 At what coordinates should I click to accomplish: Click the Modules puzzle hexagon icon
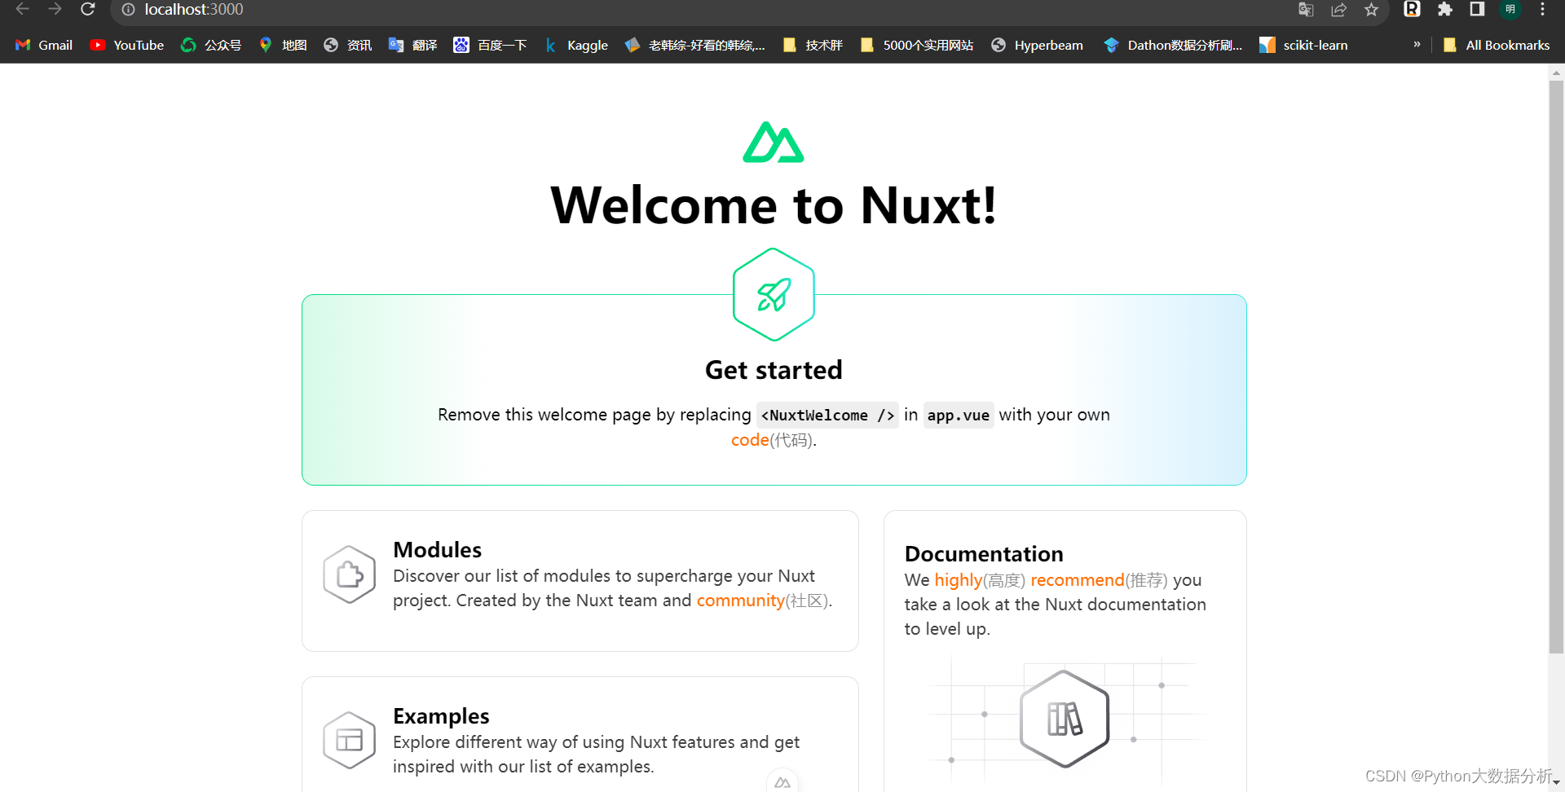349,574
